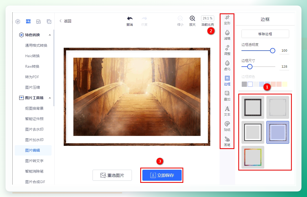The width and height of the screenshot is (307, 197).
Task: Collapse the 特色转换 section
Action: point(50,35)
